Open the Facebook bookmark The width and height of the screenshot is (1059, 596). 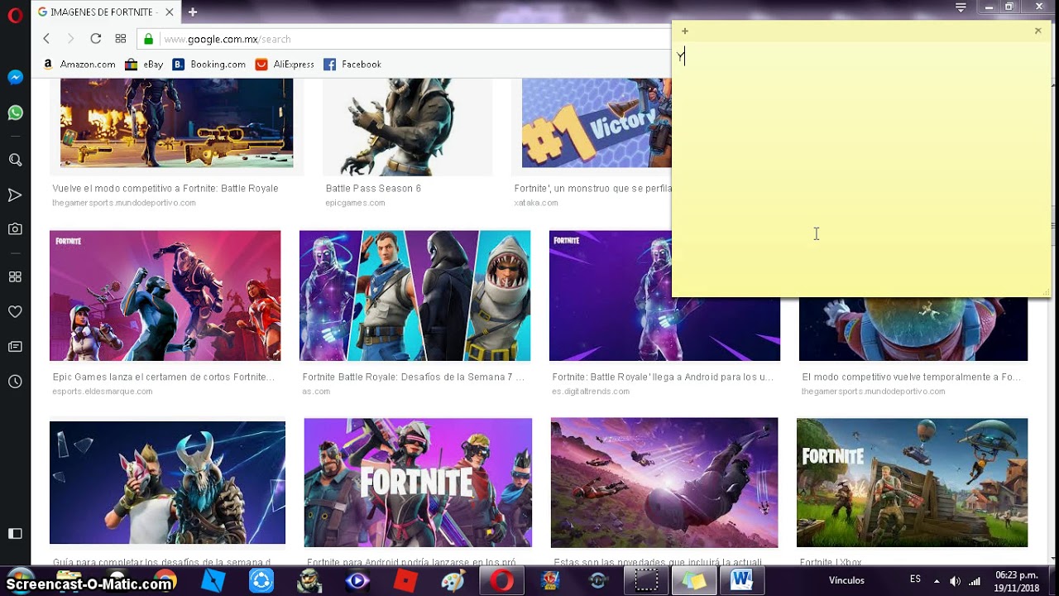352,64
